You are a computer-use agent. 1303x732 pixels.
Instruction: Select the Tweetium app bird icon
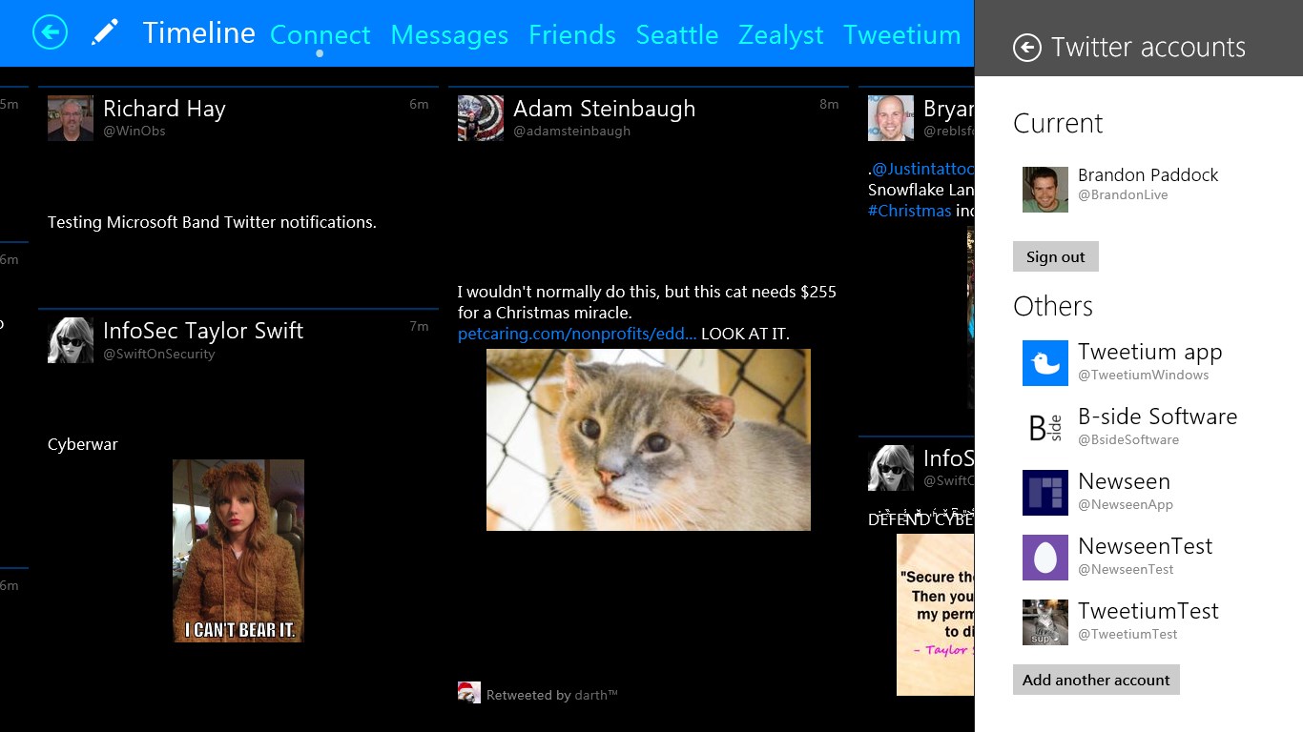[x=1044, y=363]
